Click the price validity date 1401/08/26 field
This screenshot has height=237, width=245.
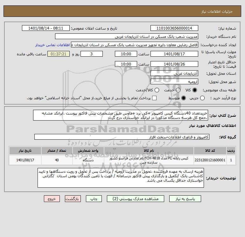pyautogui.click(x=174, y=64)
